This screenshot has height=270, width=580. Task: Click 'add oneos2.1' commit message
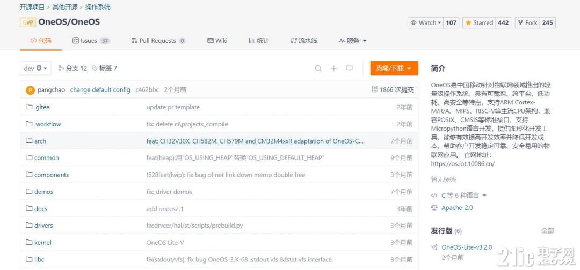click(x=165, y=209)
